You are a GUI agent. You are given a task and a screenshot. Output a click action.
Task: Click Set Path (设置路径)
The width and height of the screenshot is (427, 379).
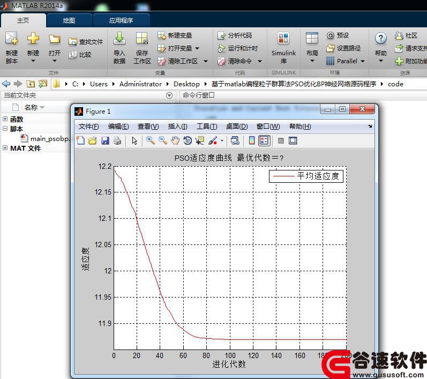pos(343,48)
